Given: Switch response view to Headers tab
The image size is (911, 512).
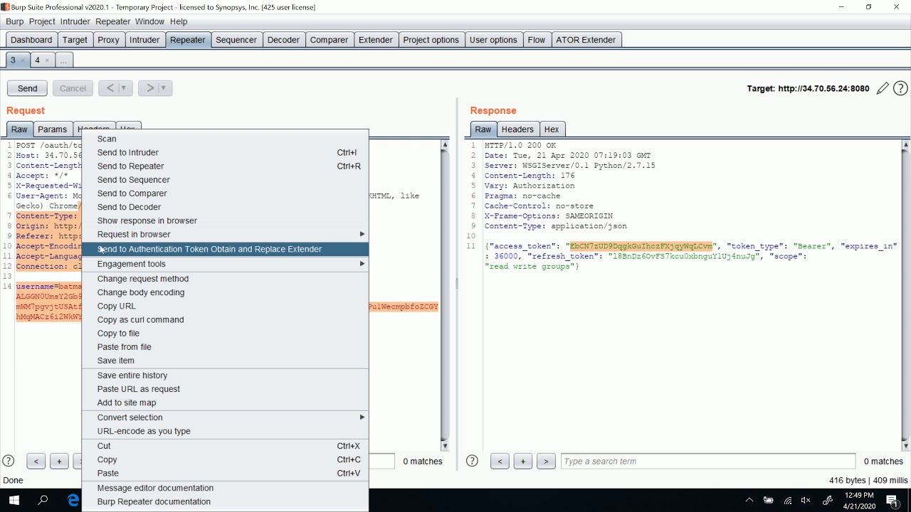Looking at the screenshot, I should (517, 129).
